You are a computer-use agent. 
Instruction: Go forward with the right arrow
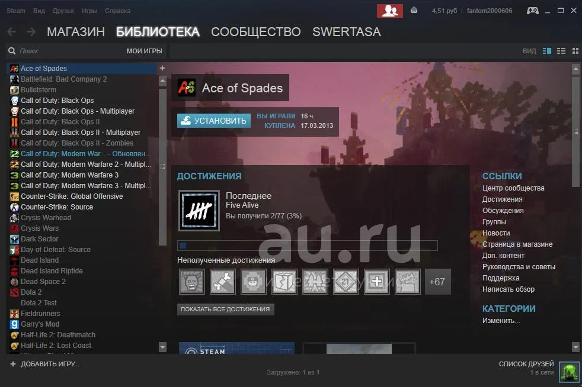[x=31, y=32]
